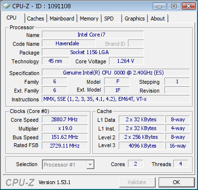Click the CPU-Z title bar app icon
The height and width of the screenshot is (190, 198).
click(6, 6)
